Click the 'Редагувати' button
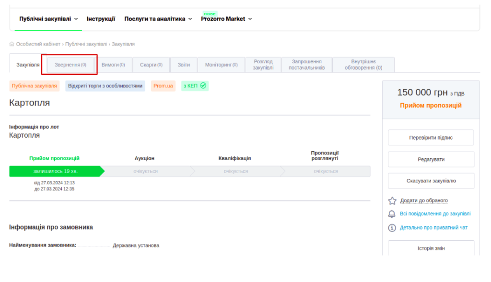 [431, 159]
